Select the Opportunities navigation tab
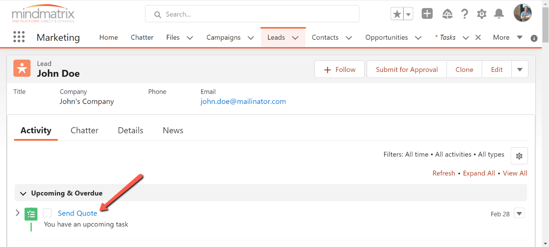 (386, 38)
